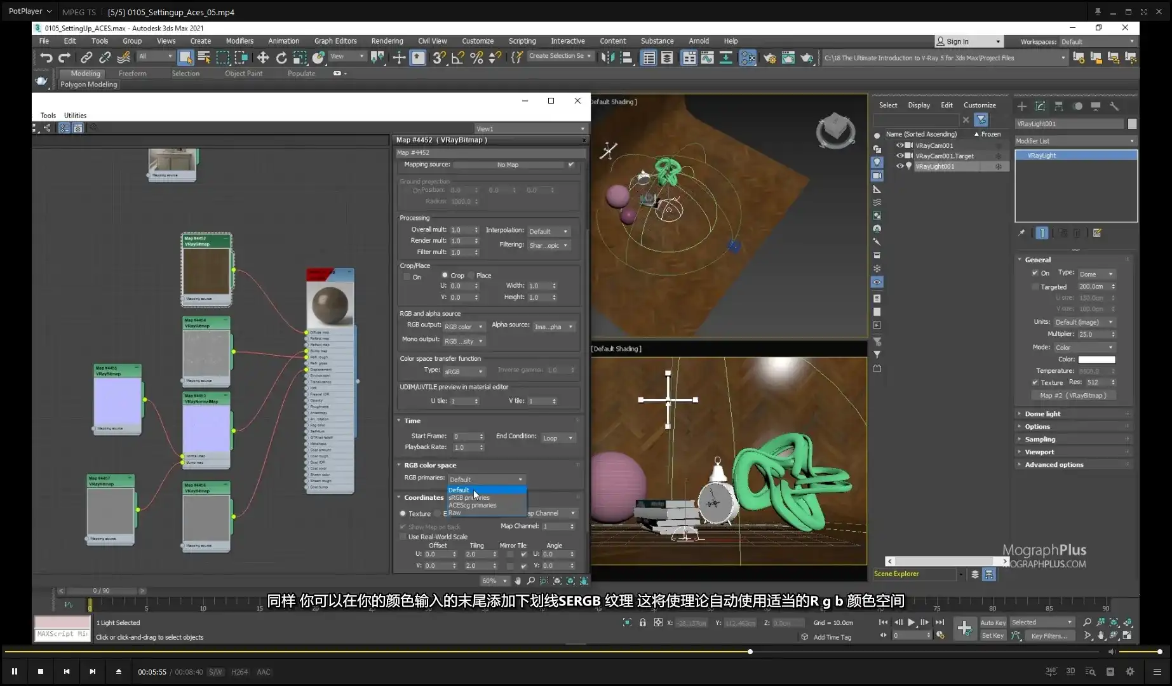Open the Material Editor icon
Image resolution: width=1172 pixels, height=686 pixels.
(748, 57)
